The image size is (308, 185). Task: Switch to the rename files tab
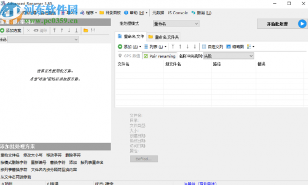(x=131, y=36)
